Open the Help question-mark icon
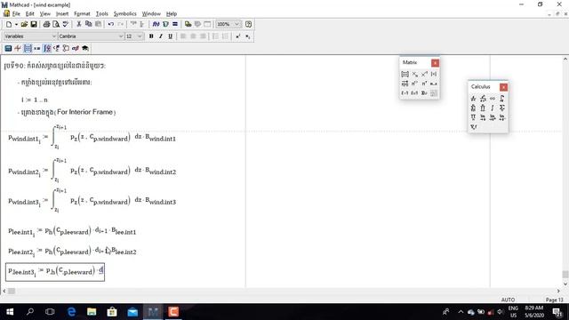The image size is (569, 320). click(x=248, y=24)
